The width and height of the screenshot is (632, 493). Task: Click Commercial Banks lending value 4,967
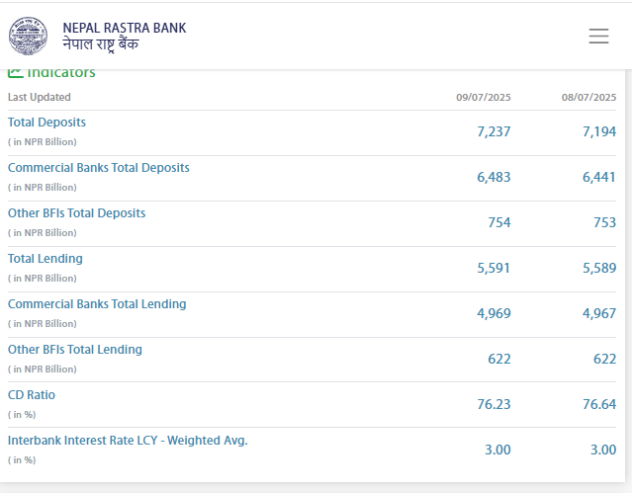coord(598,313)
